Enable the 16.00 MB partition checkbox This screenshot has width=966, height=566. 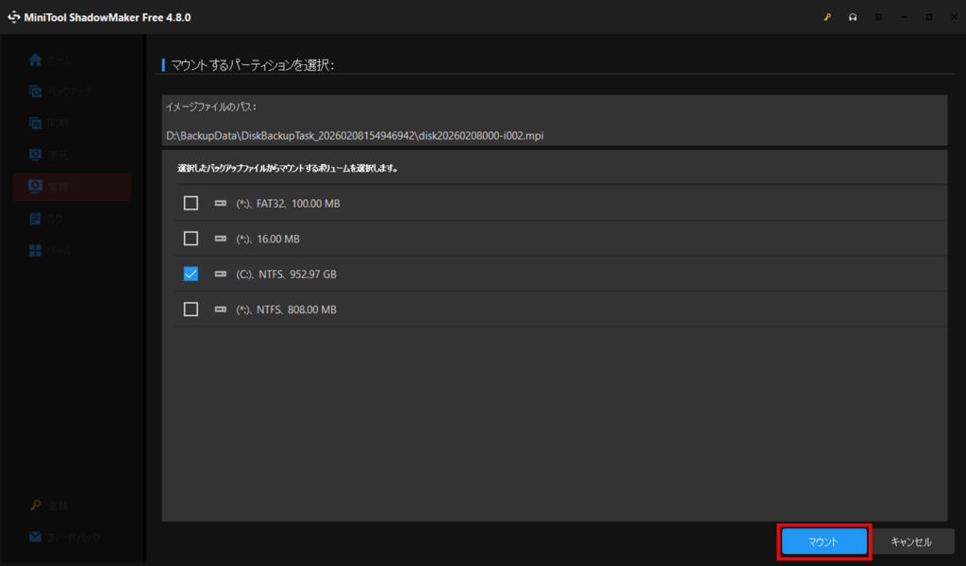(192, 239)
